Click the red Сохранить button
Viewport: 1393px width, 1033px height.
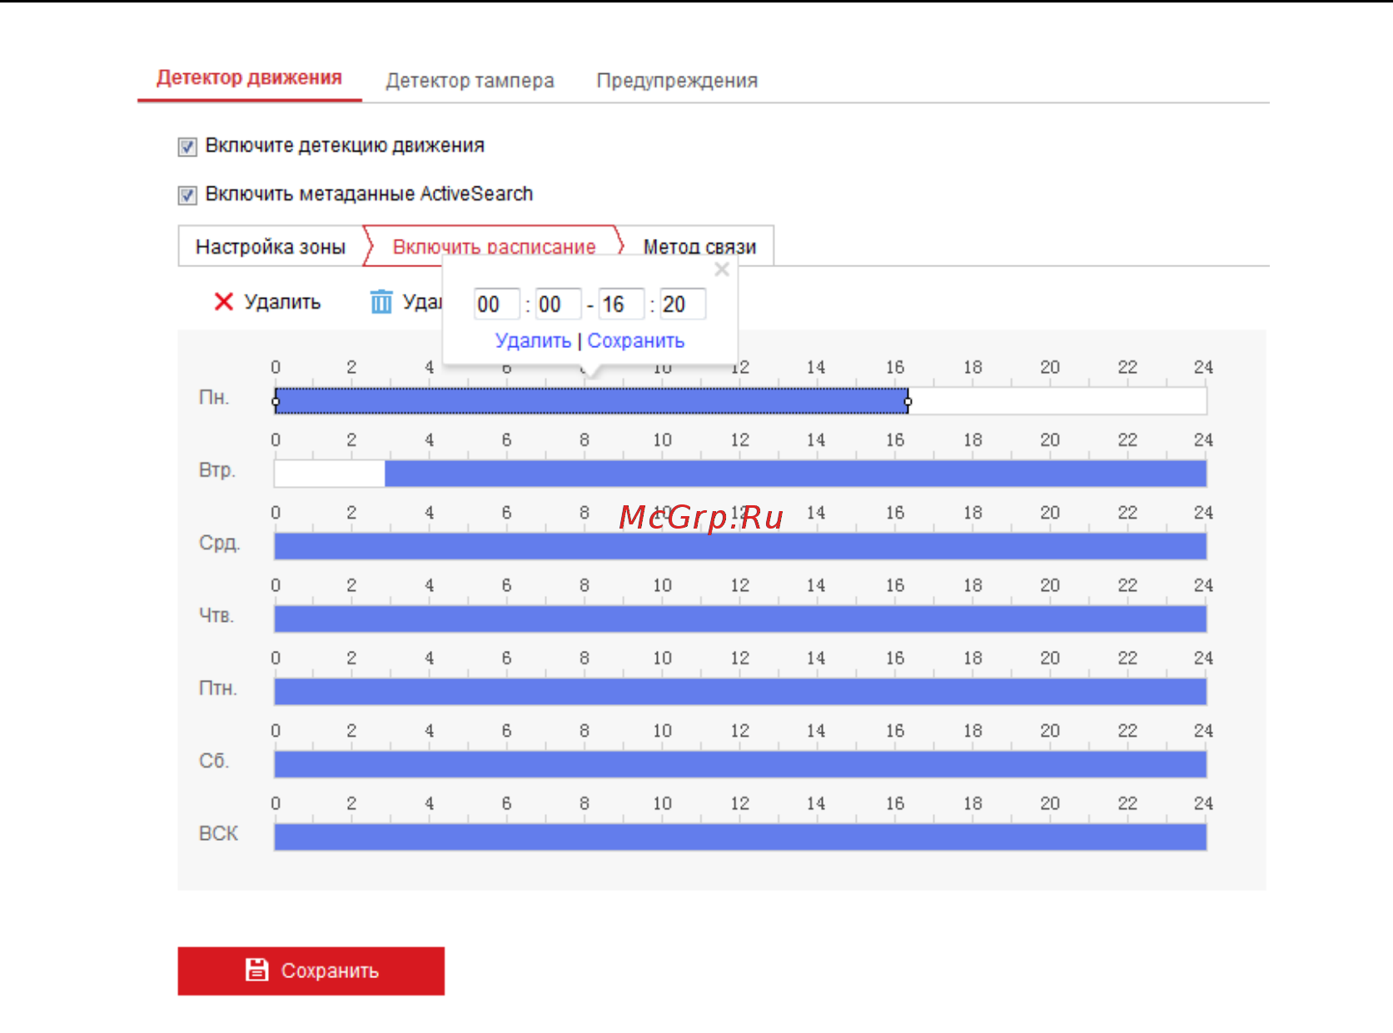click(311, 971)
